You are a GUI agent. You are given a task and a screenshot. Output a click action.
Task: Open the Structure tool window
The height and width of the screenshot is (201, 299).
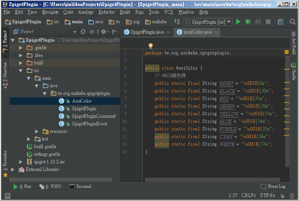point(5,75)
